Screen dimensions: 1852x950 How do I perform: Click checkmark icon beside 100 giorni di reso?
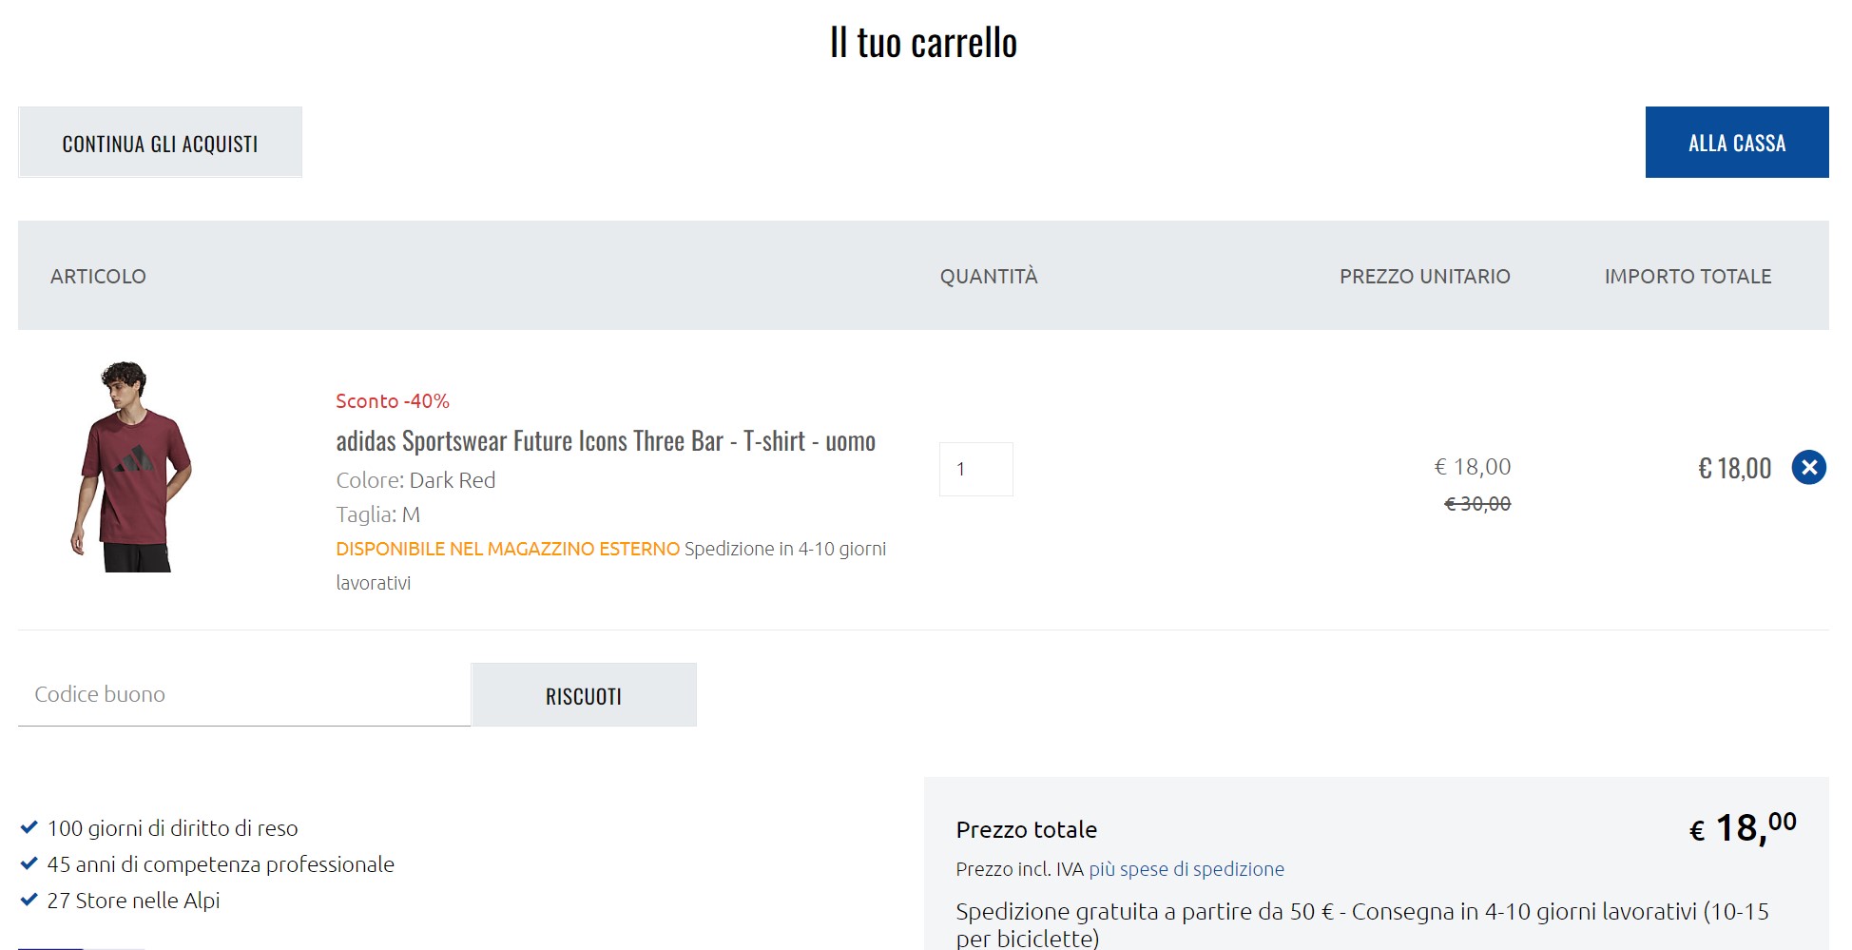(29, 827)
